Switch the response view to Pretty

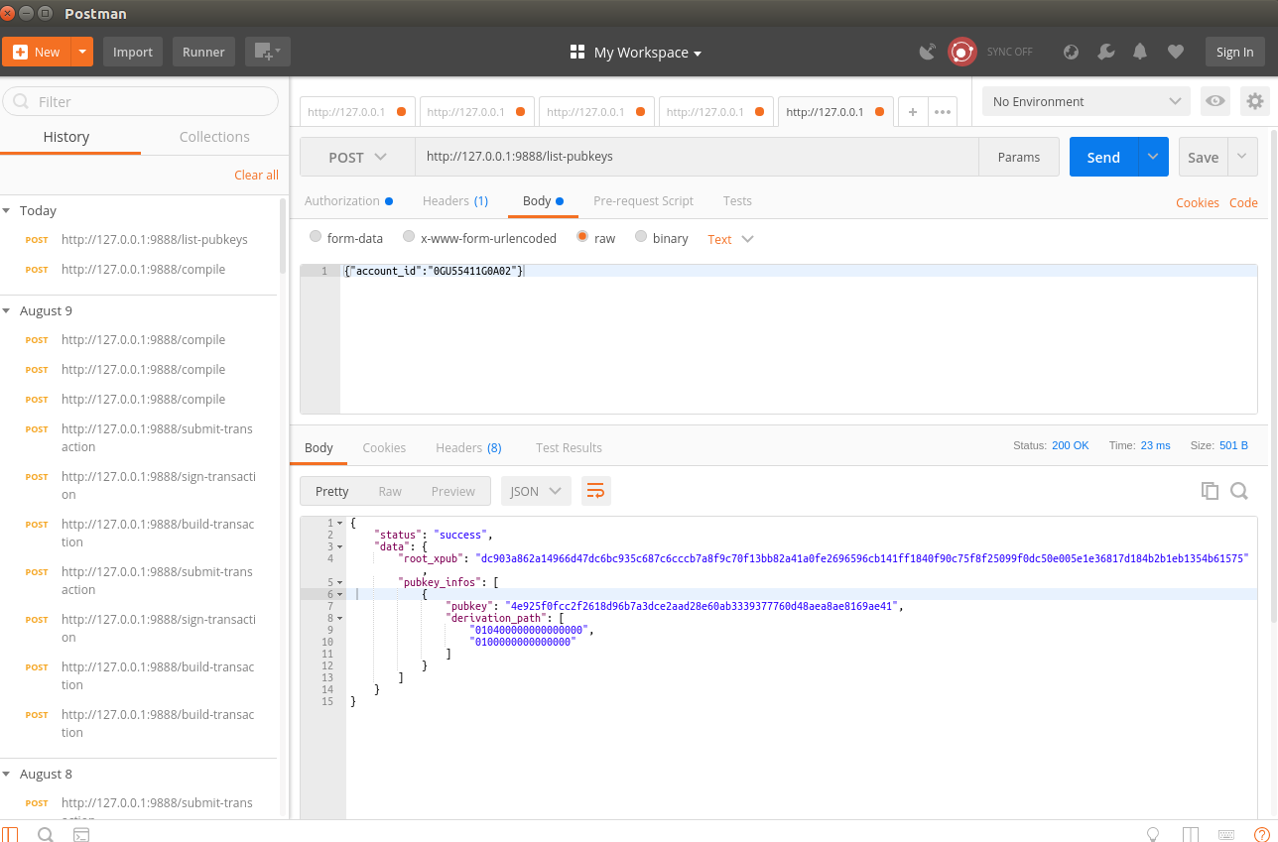(332, 491)
